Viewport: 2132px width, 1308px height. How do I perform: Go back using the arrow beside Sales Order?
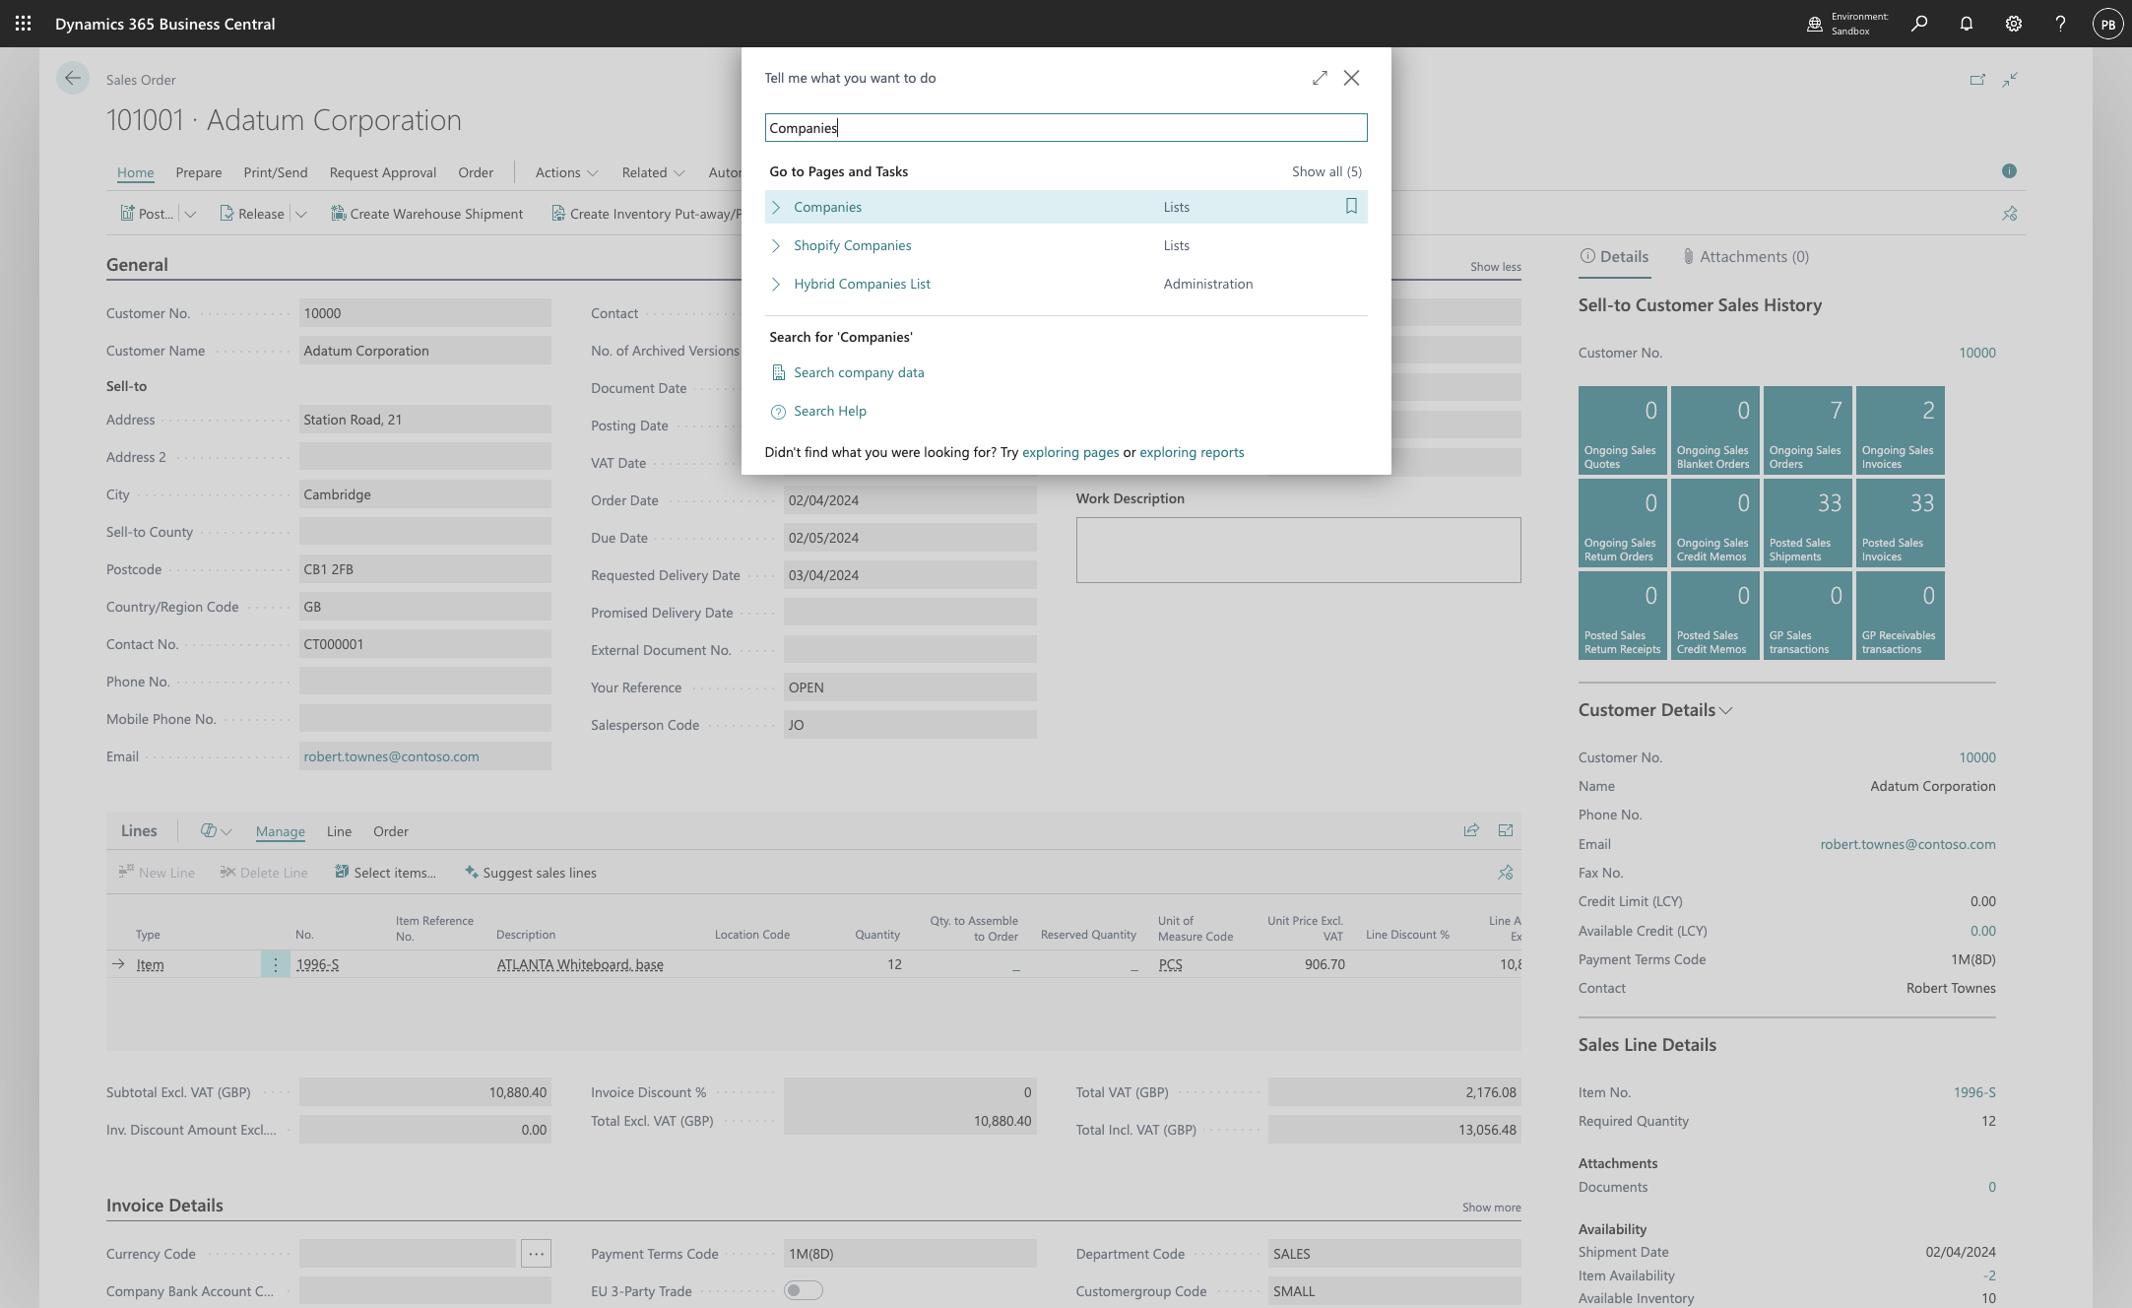click(72, 79)
